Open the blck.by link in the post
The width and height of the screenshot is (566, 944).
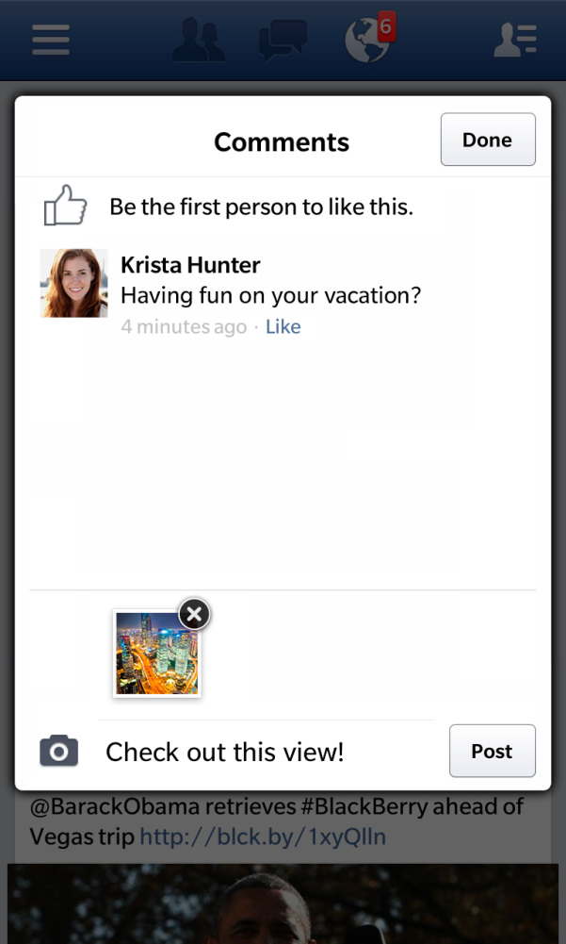tap(263, 836)
